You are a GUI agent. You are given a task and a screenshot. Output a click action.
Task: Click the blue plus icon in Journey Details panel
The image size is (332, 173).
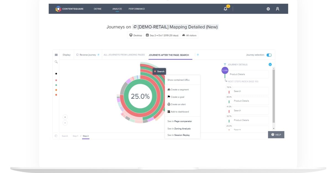[270, 64]
